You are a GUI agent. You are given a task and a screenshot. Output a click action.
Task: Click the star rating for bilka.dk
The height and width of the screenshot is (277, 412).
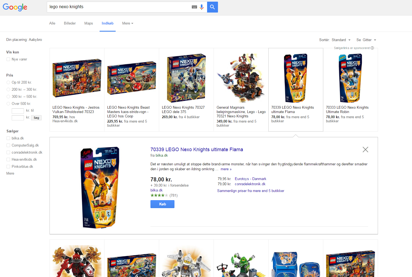tap(159, 195)
